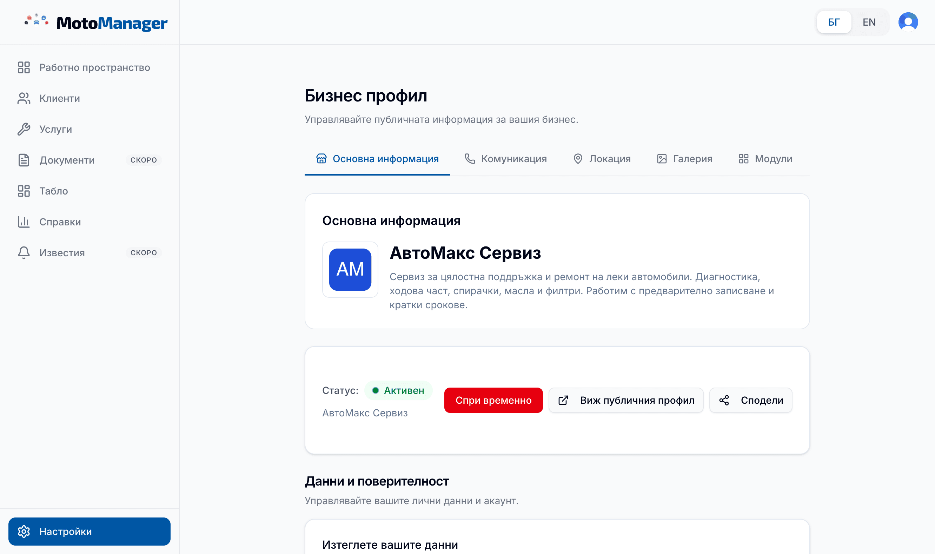Click the Услуги wrench icon
The width and height of the screenshot is (935, 554).
[24, 129]
